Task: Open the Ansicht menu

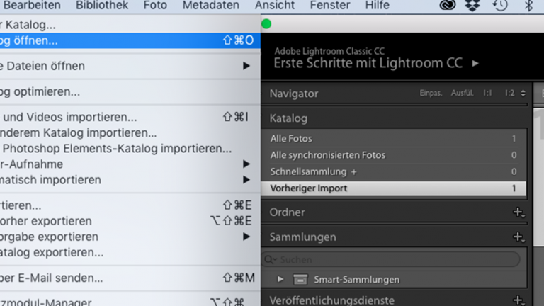Action: click(275, 5)
